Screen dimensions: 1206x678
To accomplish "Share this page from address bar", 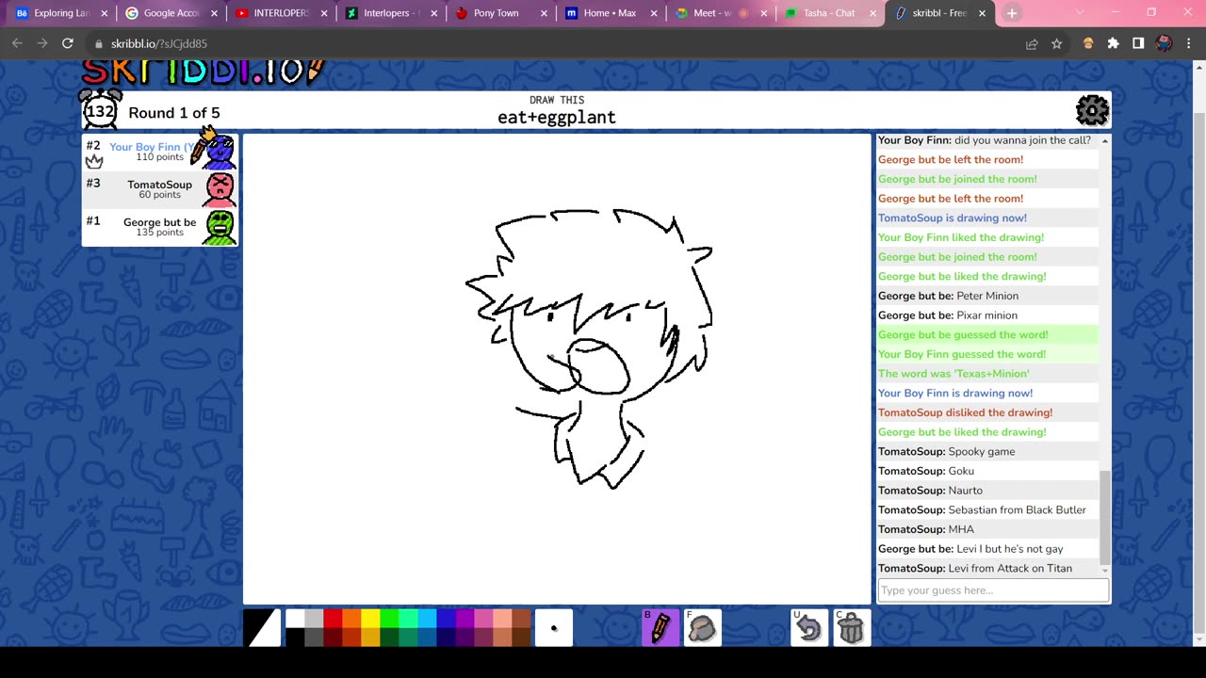I will [1032, 43].
